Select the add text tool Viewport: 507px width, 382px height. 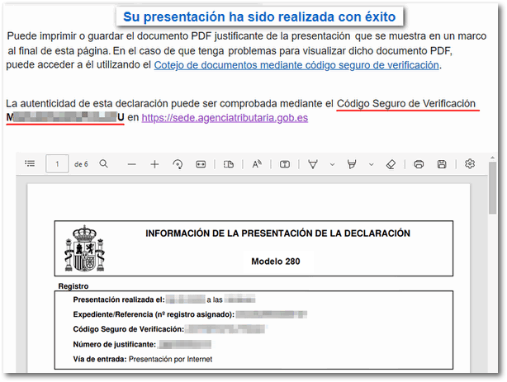[x=285, y=164]
